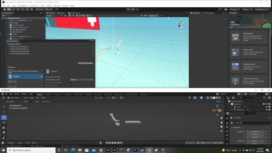Click Location X field in Blender
Image resolution: width=272 pixels, height=153 pixels.
point(255,132)
